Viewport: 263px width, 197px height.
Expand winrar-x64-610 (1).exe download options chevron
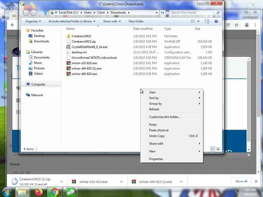pyautogui.click(x=181, y=182)
